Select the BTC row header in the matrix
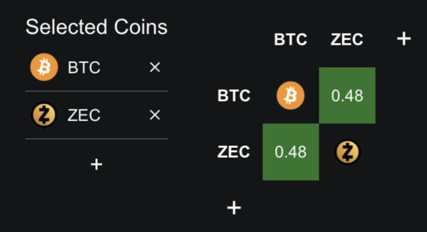 234,96
